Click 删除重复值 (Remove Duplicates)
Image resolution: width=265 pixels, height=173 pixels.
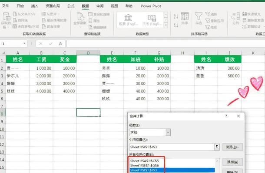coord(253,20)
